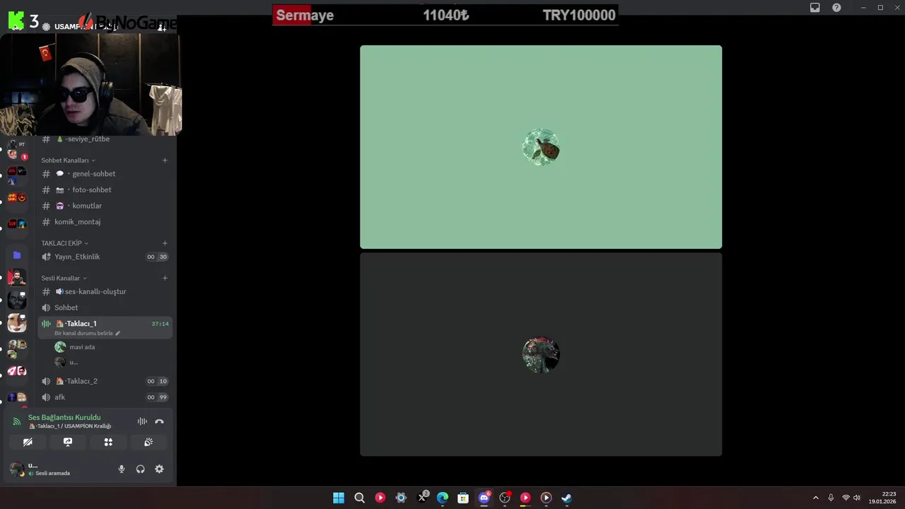Open the soundboard button

[148, 442]
